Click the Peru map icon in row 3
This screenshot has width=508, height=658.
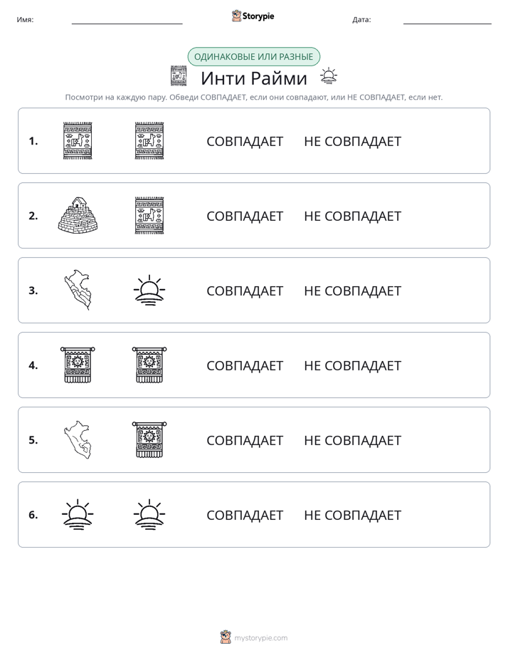point(78,290)
